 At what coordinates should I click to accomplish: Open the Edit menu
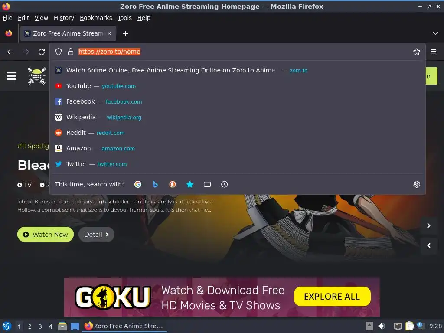pyautogui.click(x=23, y=18)
